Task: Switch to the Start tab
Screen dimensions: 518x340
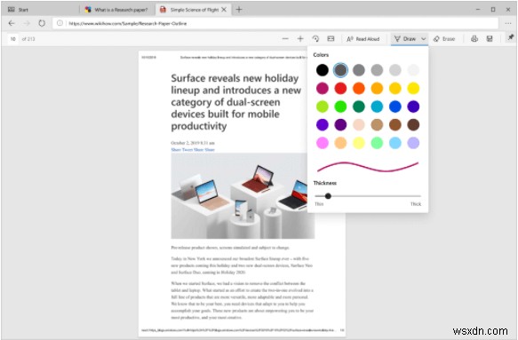Action: coord(40,10)
